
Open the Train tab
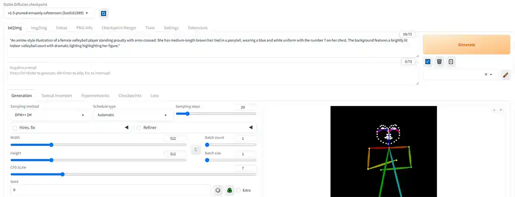point(150,28)
